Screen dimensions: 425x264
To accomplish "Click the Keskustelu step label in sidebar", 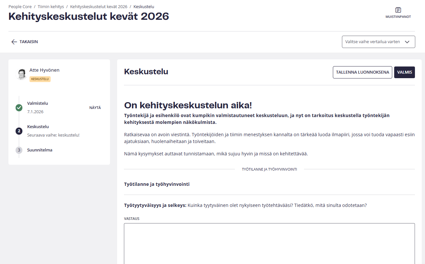I will coord(38,127).
